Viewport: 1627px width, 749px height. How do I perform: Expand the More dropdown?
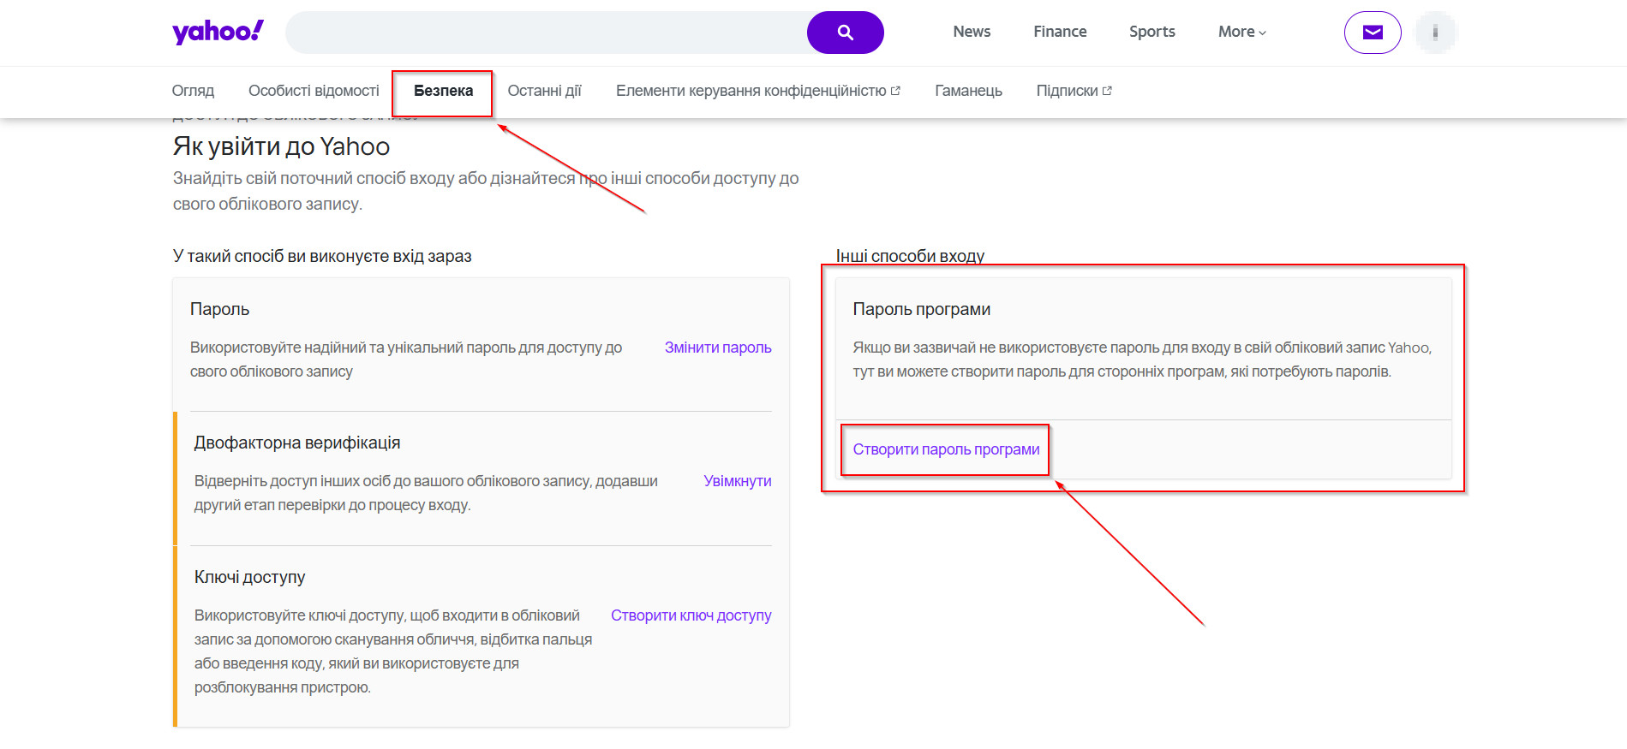pyautogui.click(x=1241, y=32)
